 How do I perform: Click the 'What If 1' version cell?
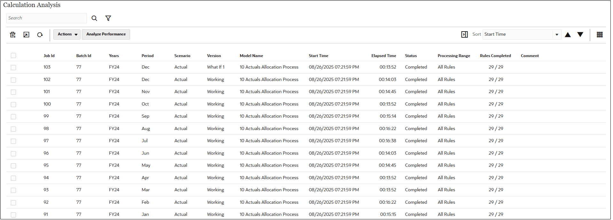[x=216, y=67]
